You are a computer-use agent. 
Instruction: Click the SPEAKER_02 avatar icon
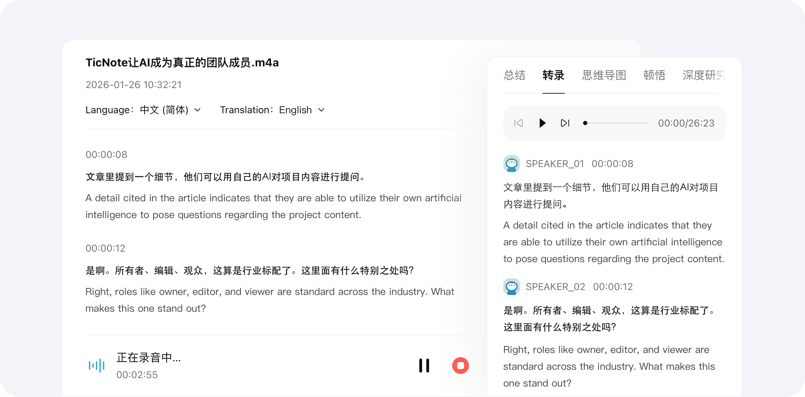(512, 287)
